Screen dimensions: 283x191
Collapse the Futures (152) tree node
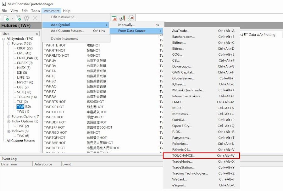click(x=9, y=44)
